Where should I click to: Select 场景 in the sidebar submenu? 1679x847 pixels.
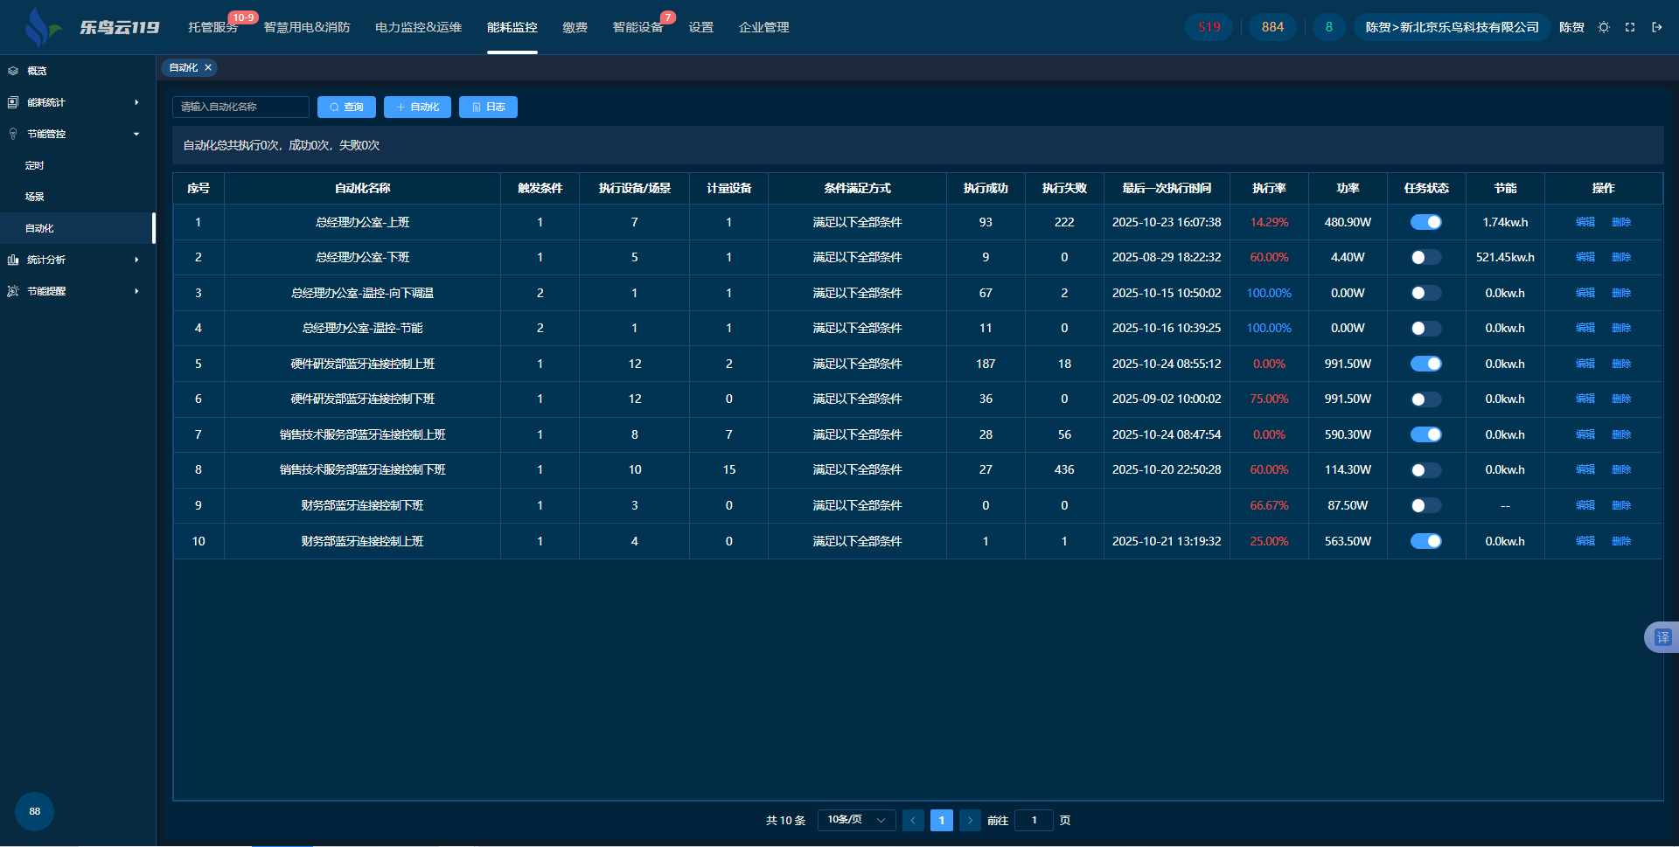coord(35,197)
